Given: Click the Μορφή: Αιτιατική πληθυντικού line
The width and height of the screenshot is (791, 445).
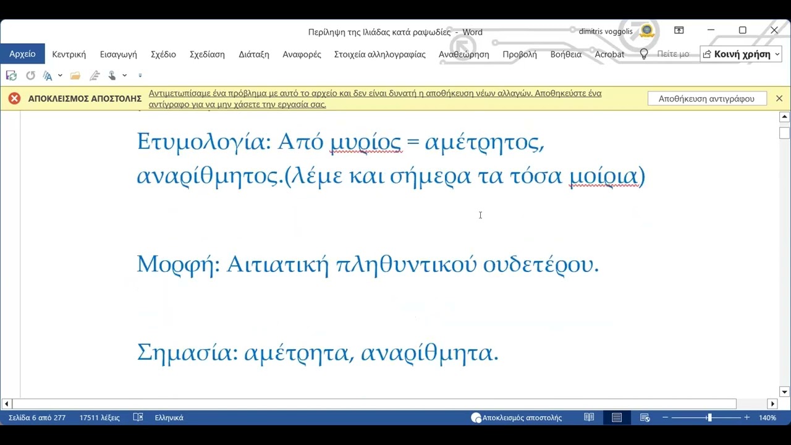Looking at the screenshot, I should (368, 265).
